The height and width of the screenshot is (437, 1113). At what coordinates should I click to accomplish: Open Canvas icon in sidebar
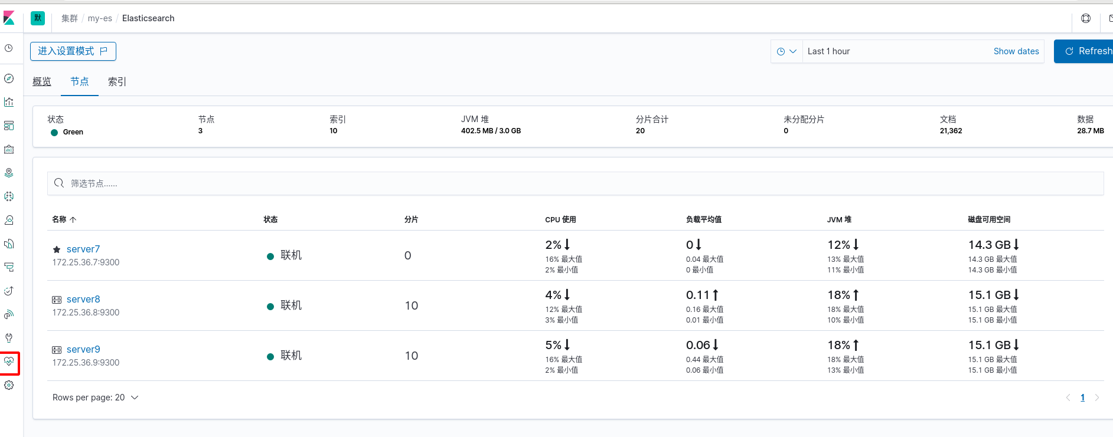click(x=9, y=149)
